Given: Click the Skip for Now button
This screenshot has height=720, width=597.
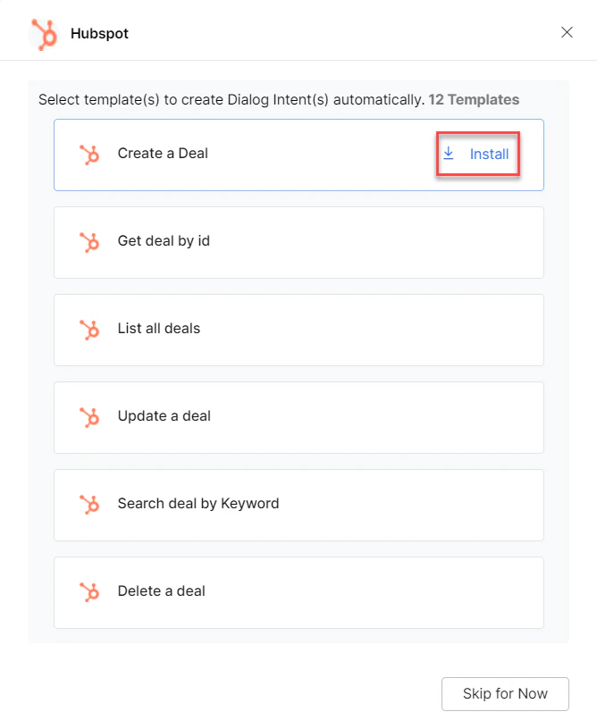Looking at the screenshot, I should tap(505, 693).
